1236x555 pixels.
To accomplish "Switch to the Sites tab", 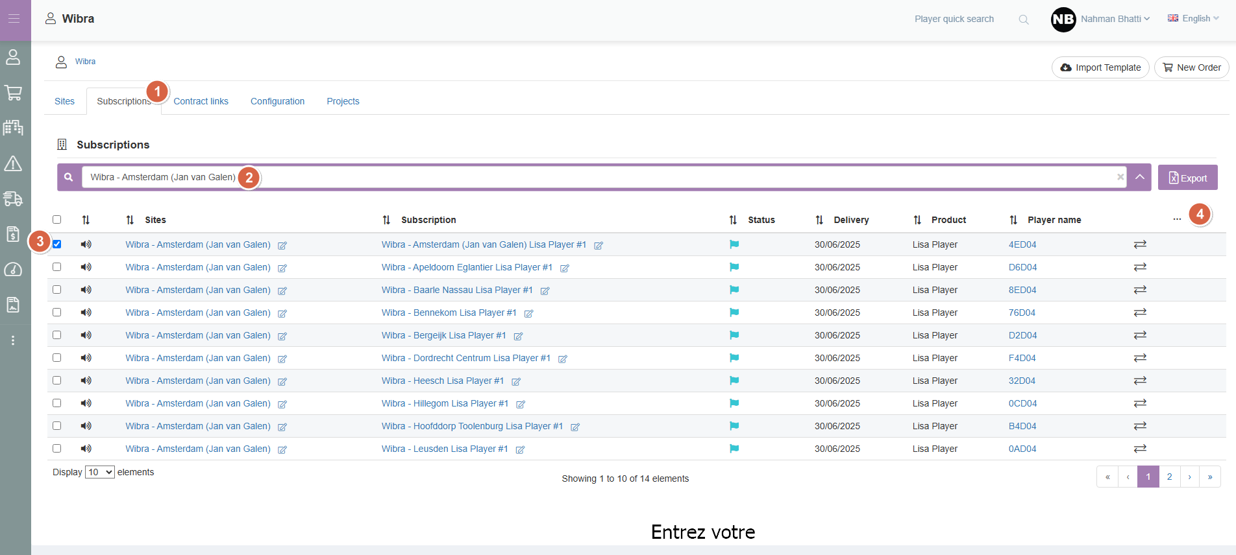I will (64, 101).
